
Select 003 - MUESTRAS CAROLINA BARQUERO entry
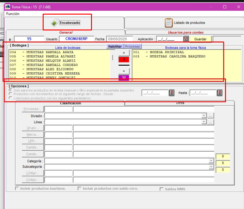coord(169,56)
